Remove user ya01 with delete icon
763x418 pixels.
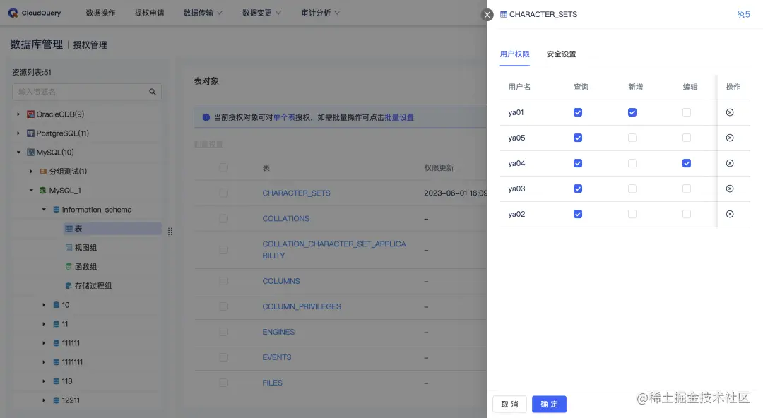730,112
